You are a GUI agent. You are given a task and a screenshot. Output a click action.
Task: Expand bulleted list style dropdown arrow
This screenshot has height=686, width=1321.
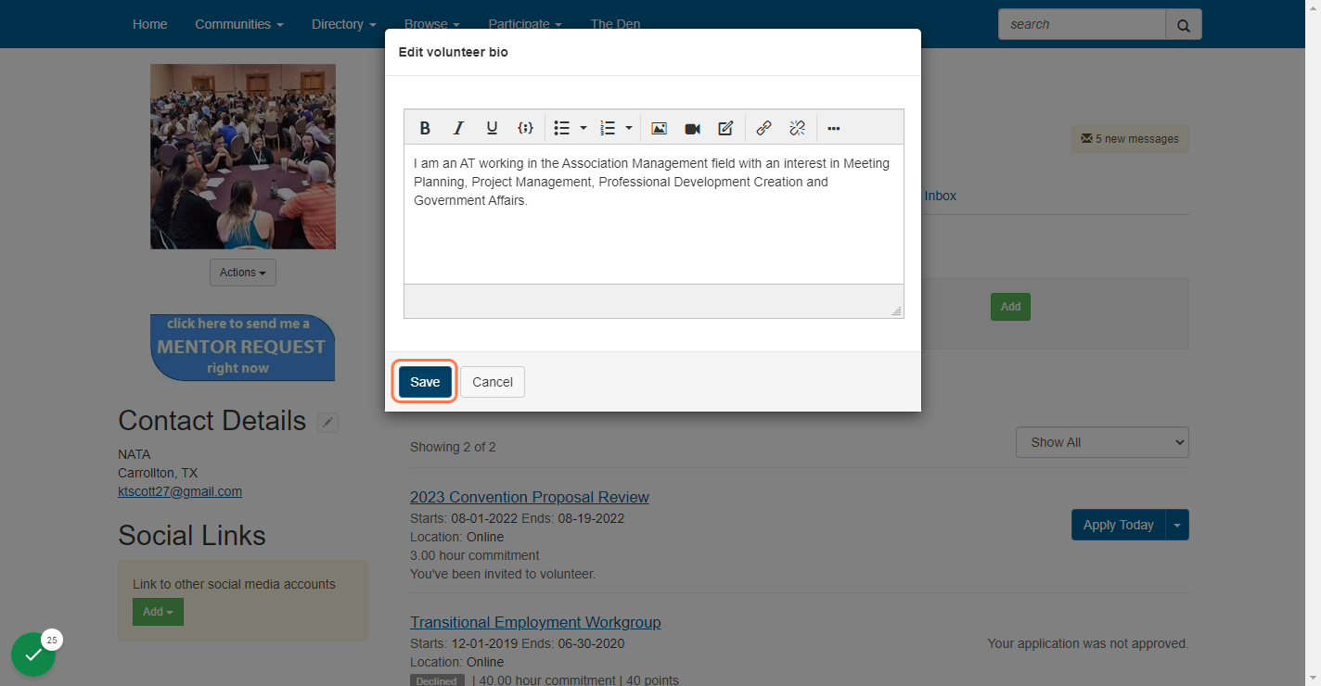pos(584,128)
